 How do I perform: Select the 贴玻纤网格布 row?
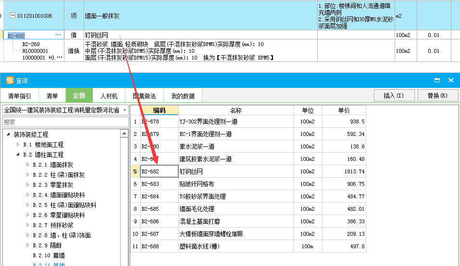pyautogui.click(x=248, y=184)
